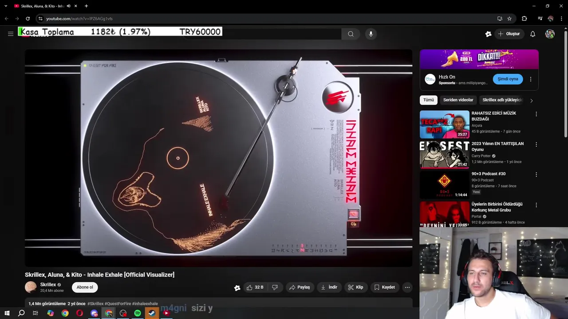Open options for Korkunç Metal Grubu video

[536, 205]
